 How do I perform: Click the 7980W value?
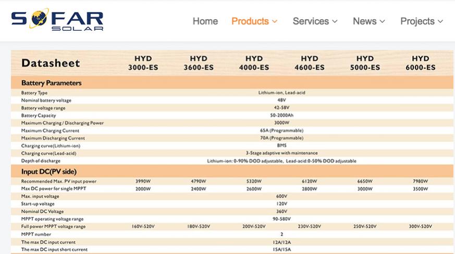pyautogui.click(x=421, y=181)
